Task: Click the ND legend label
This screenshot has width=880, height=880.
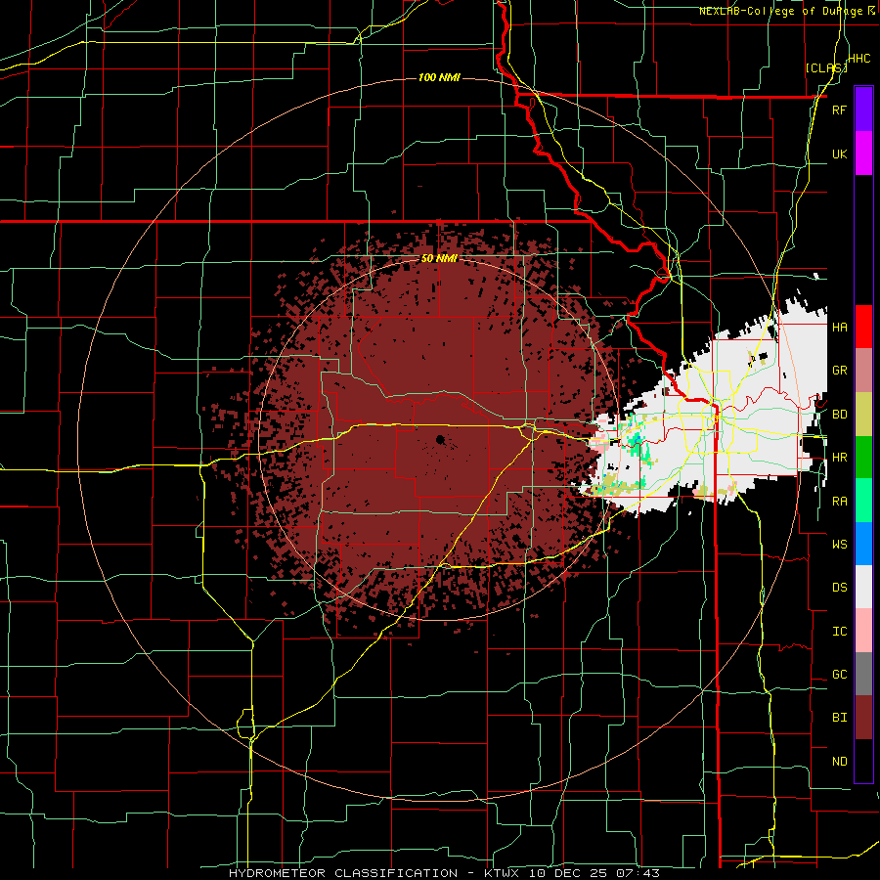Action: click(839, 762)
